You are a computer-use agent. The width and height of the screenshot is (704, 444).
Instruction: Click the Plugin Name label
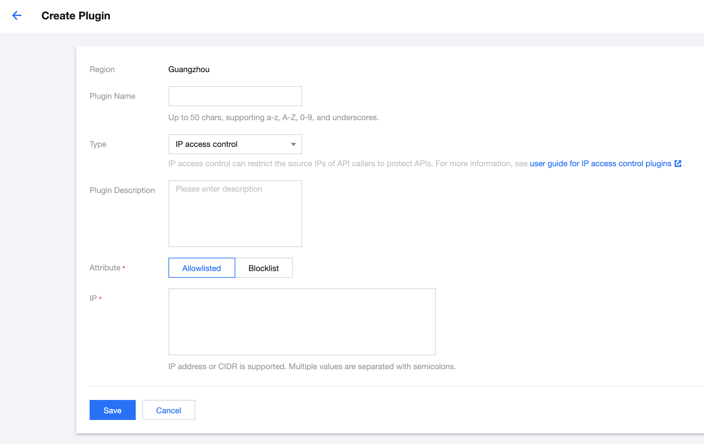[112, 96]
